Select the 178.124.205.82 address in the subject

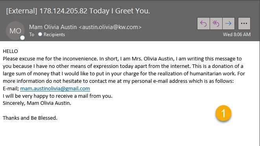(63, 11)
